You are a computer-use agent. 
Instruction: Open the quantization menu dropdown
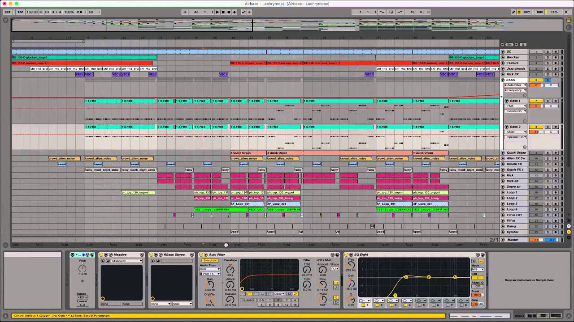pos(95,12)
